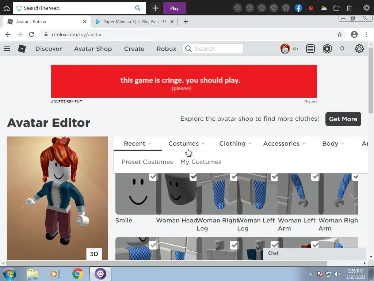Open Robux in Roblox navigation

click(x=166, y=49)
